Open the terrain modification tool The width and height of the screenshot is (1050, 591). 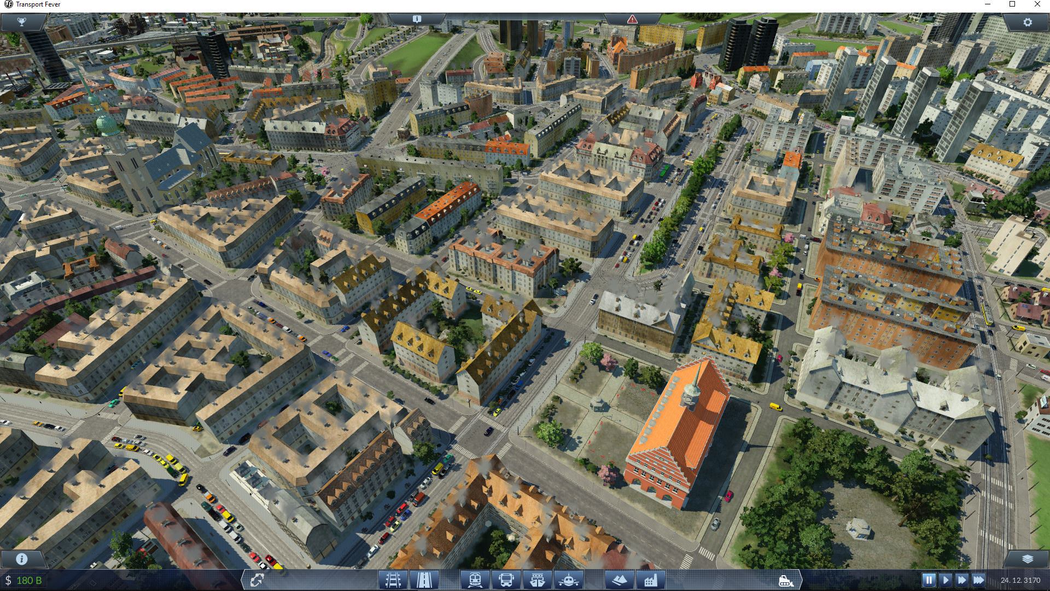click(619, 580)
